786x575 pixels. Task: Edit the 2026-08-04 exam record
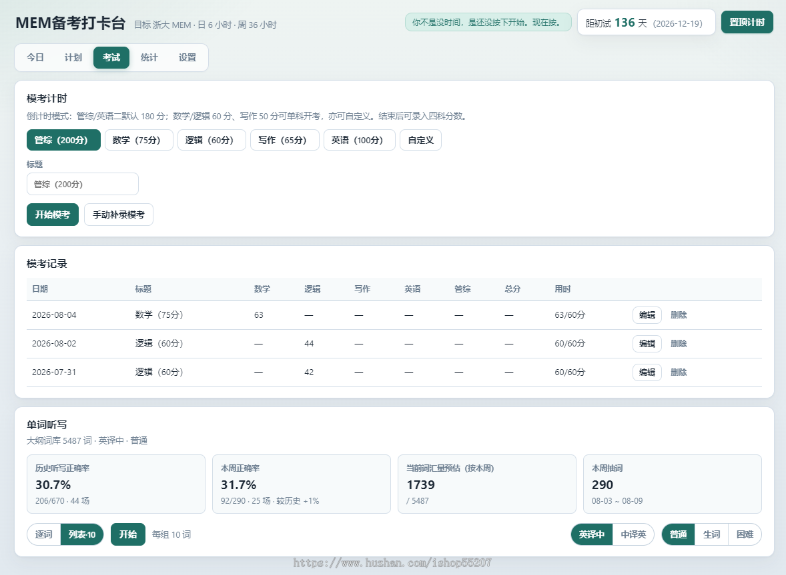coord(647,315)
